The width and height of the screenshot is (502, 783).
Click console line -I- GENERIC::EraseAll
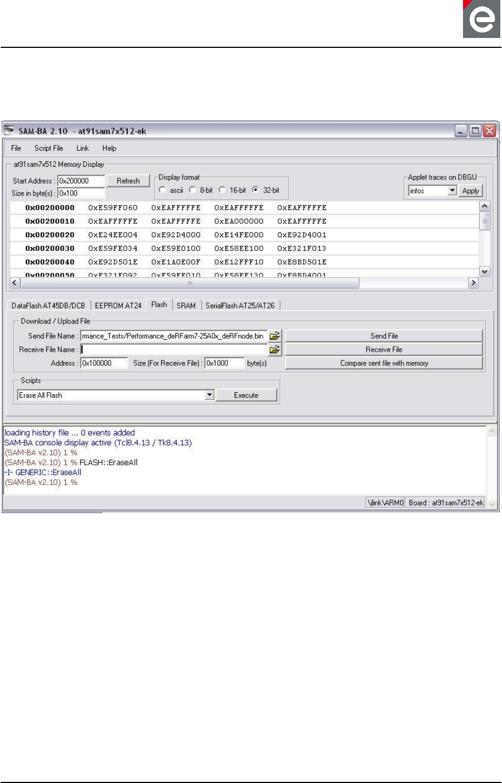coord(43,472)
